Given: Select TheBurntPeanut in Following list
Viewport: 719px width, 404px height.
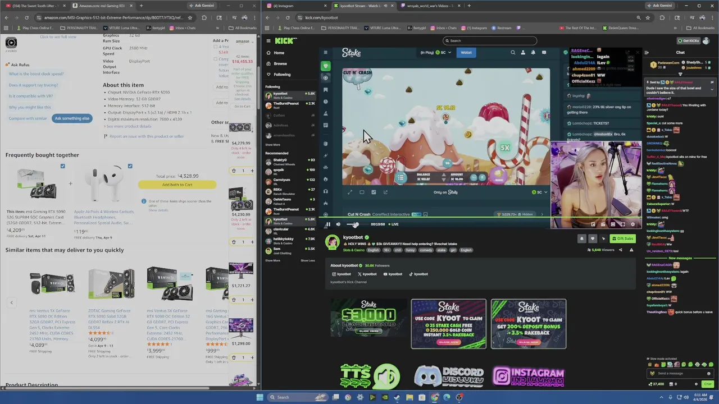Looking at the screenshot, I should pyautogui.click(x=290, y=105).
